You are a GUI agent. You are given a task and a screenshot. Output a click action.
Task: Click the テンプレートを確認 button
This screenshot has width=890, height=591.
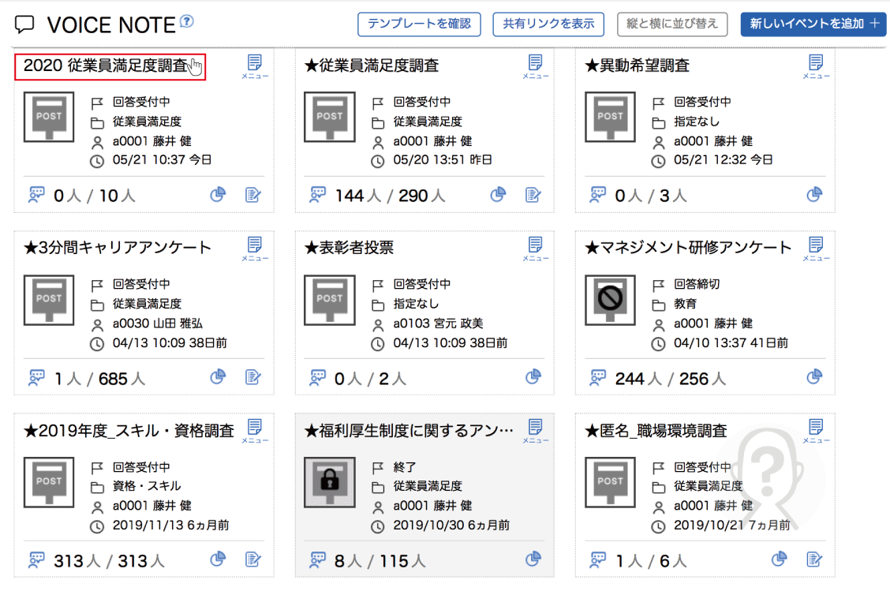coord(419,24)
